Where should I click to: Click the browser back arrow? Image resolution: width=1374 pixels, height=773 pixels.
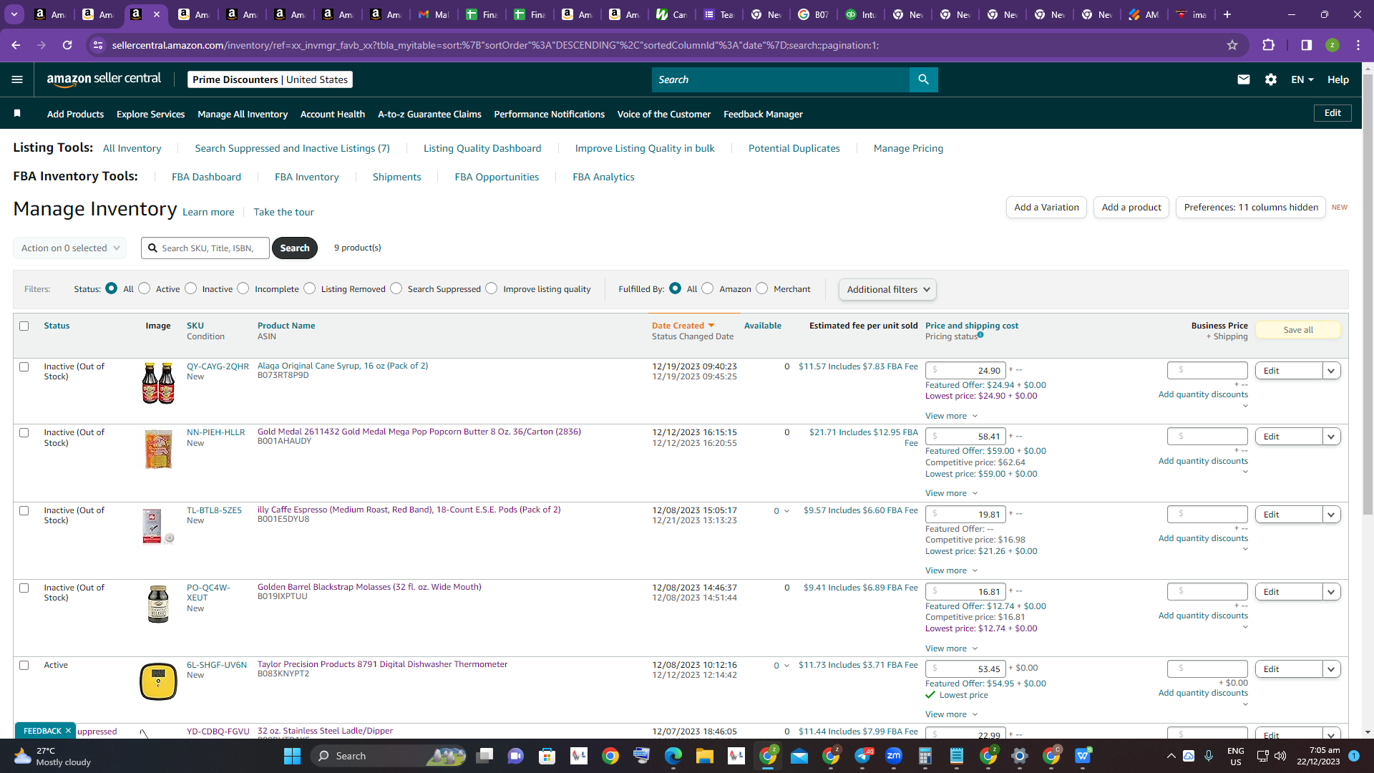click(x=16, y=45)
